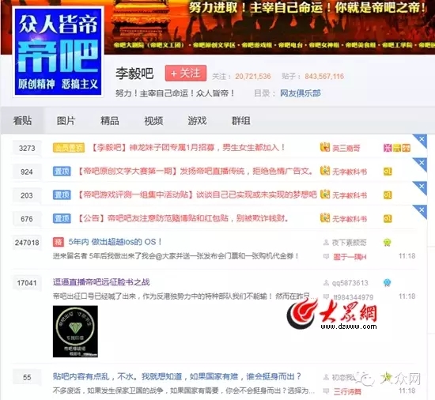Click the author name qq5873613
The image size is (435, 400).
pyautogui.click(x=350, y=283)
